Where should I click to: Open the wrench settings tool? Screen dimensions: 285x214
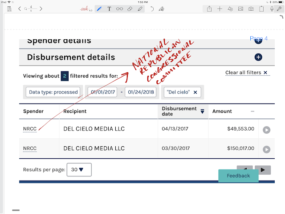coord(279,9)
